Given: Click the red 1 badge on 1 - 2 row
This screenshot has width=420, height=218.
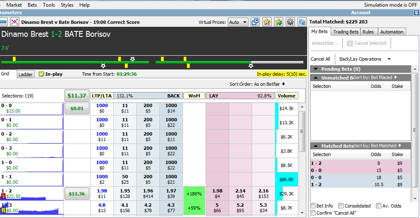Looking at the screenshot, I should pos(3,196).
